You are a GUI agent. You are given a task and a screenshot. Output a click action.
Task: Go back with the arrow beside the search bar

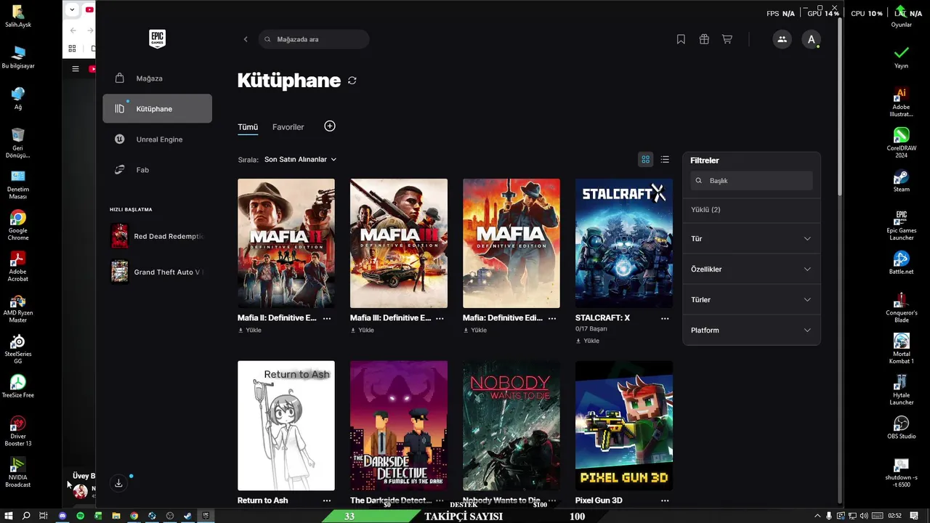246,39
